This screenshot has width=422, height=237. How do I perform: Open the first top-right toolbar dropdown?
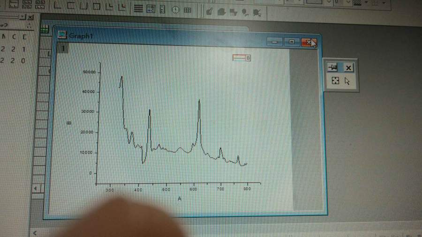[x=329, y=2]
